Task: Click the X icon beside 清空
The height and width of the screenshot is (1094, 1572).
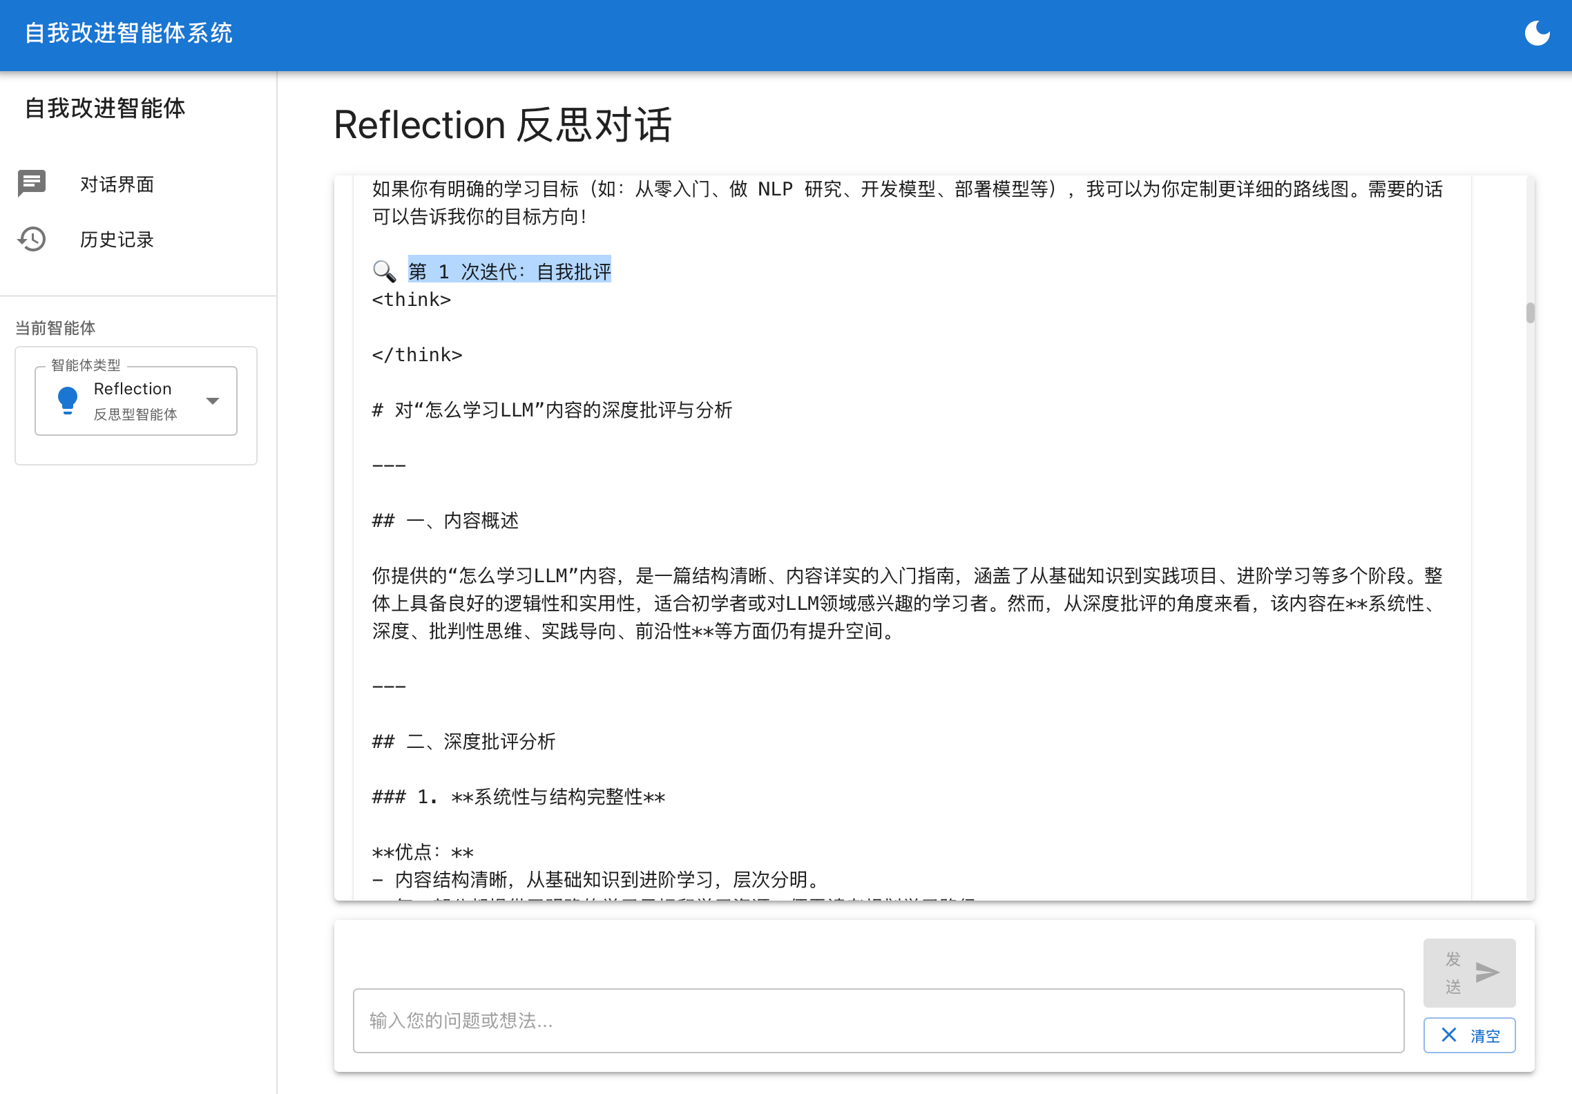Action: 1448,1035
